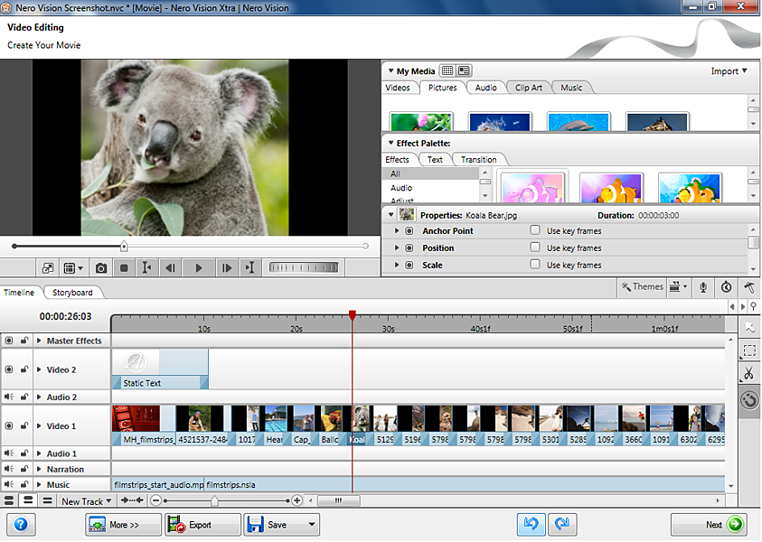Select the dashed rectangle selection tool
The height and width of the screenshot is (542, 762).
coord(749,350)
